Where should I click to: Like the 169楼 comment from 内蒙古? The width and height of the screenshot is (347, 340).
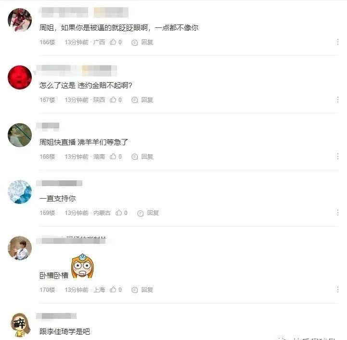[118, 213]
